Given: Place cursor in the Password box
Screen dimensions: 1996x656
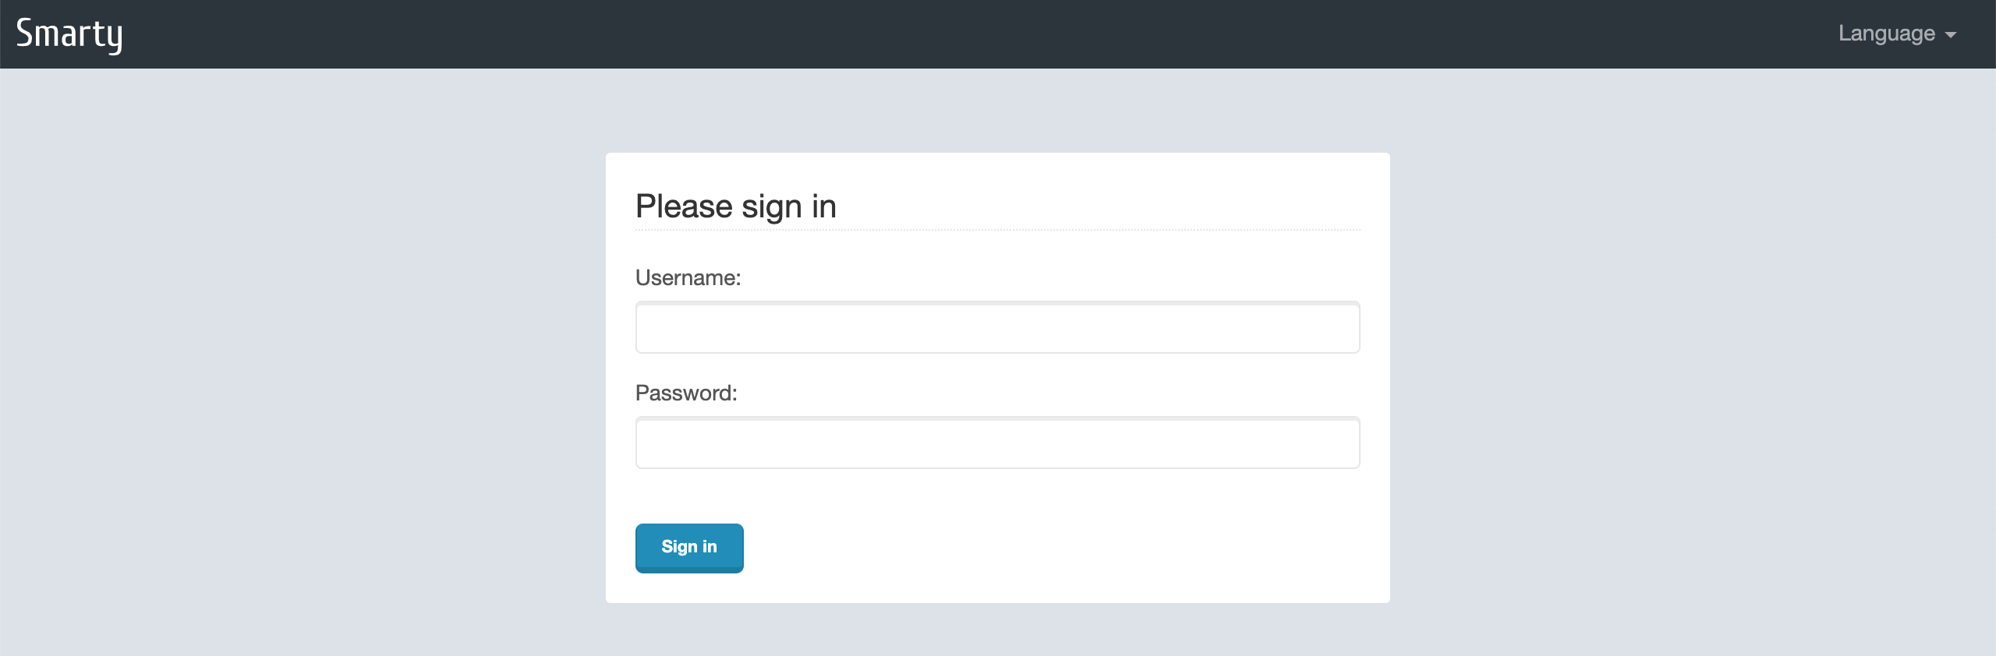Looking at the screenshot, I should click(x=997, y=443).
